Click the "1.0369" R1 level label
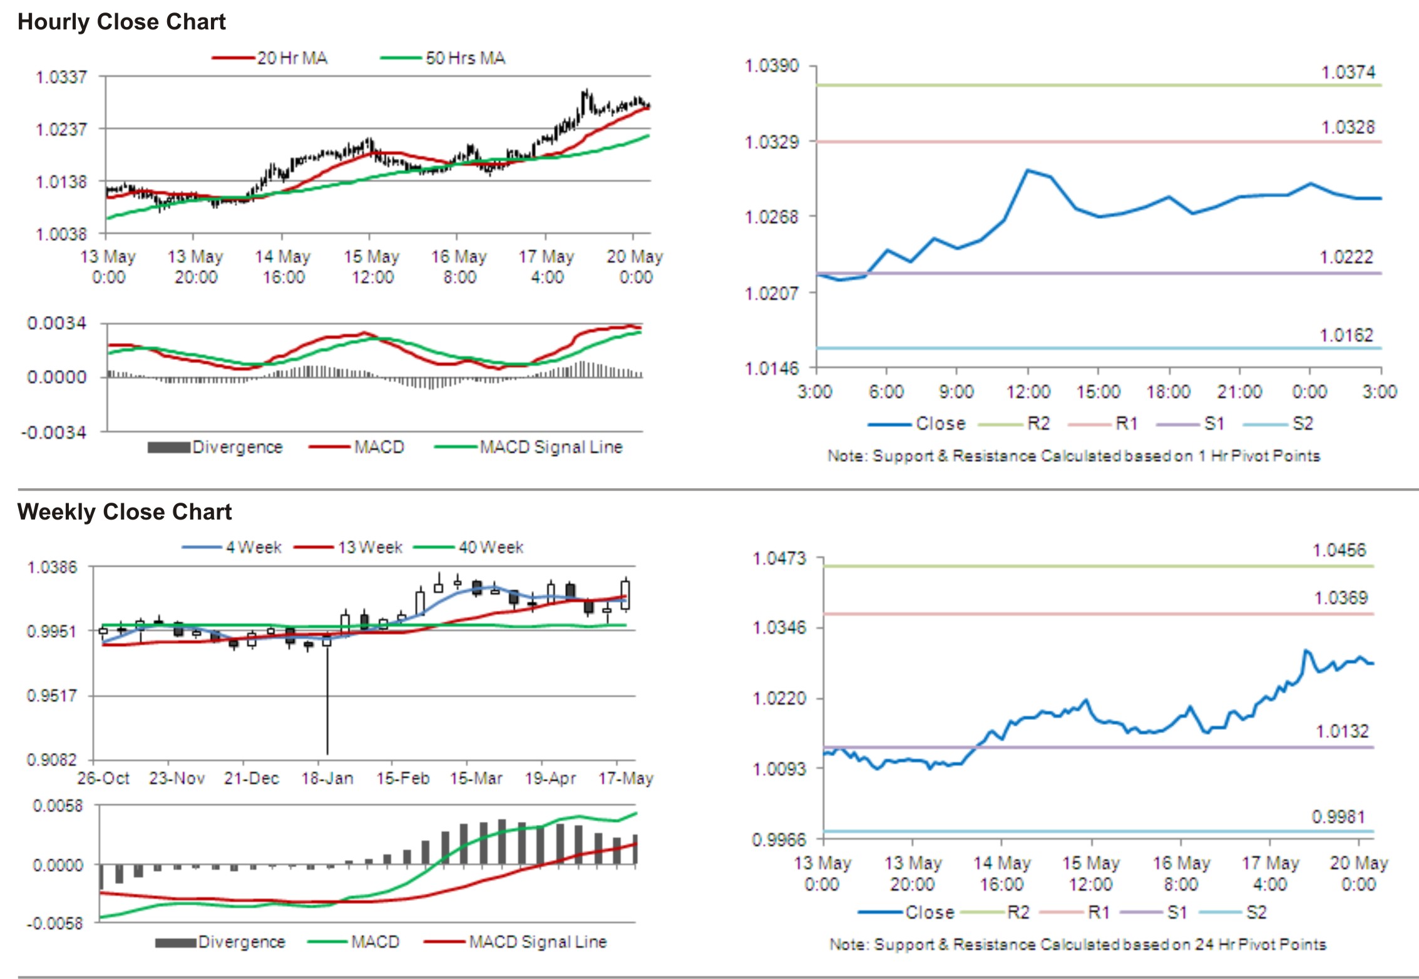The image size is (1419, 979). pyautogui.click(x=1341, y=598)
